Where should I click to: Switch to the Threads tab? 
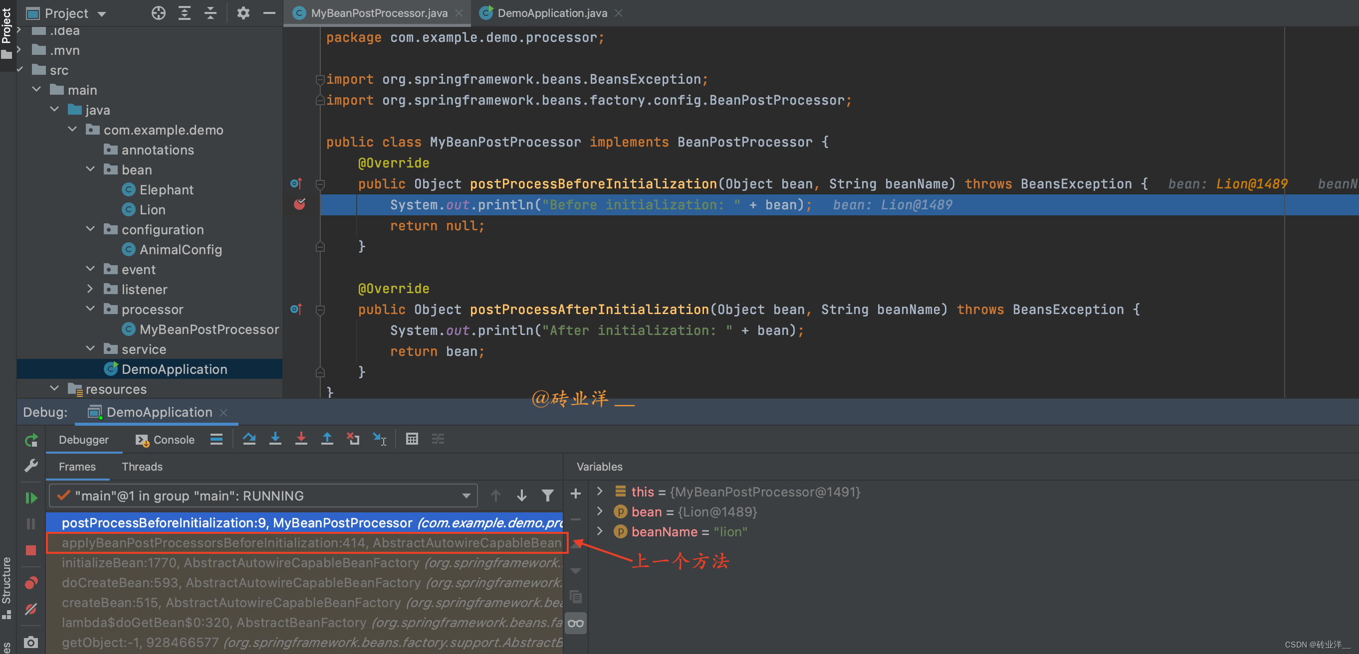[x=142, y=467]
